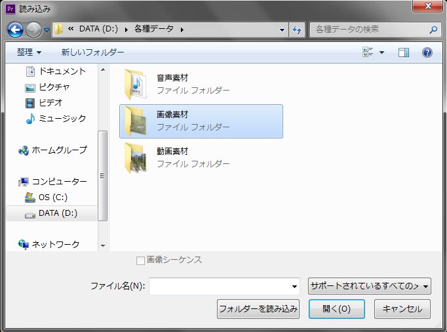The height and width of the screenshot is (332, 447).
Task: Select the 動画素材 folder name
Action: [x=172, y=152]
